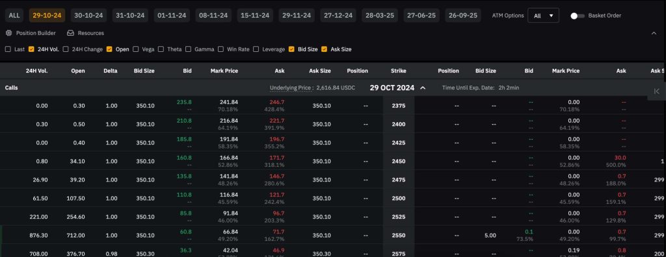
Task: Collapse the 29 OCT 2024 expiry section
Action: point(423,88)
